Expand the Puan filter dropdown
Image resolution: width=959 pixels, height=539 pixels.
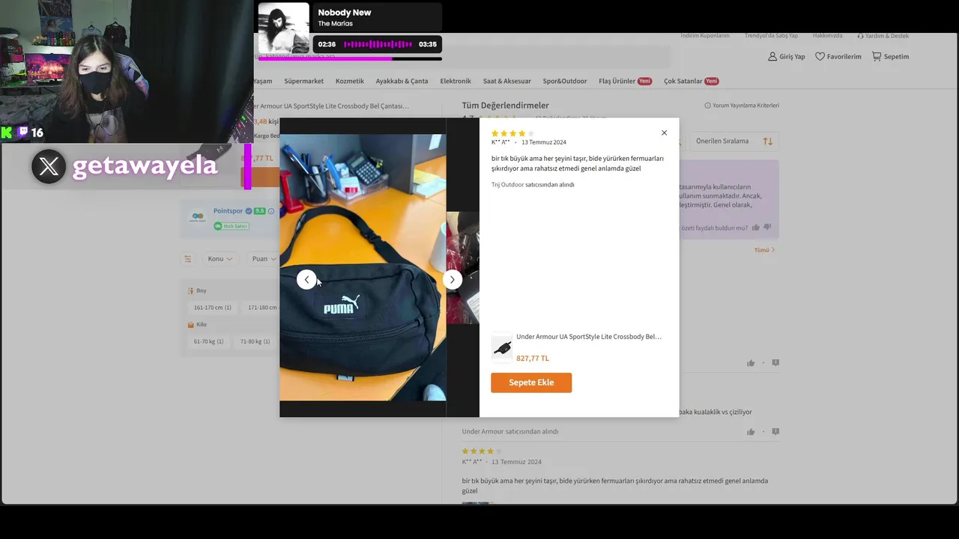pyautogui.click(x=264, y=259)
